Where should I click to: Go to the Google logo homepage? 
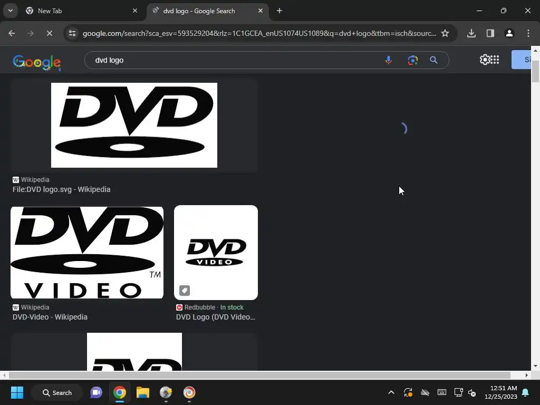(37, 62)
